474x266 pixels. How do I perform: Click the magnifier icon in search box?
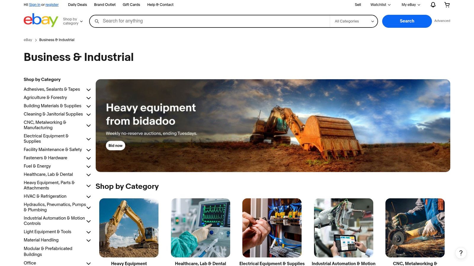97,21
